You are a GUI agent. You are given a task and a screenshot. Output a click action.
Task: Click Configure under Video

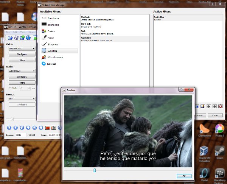click(22, 54)
